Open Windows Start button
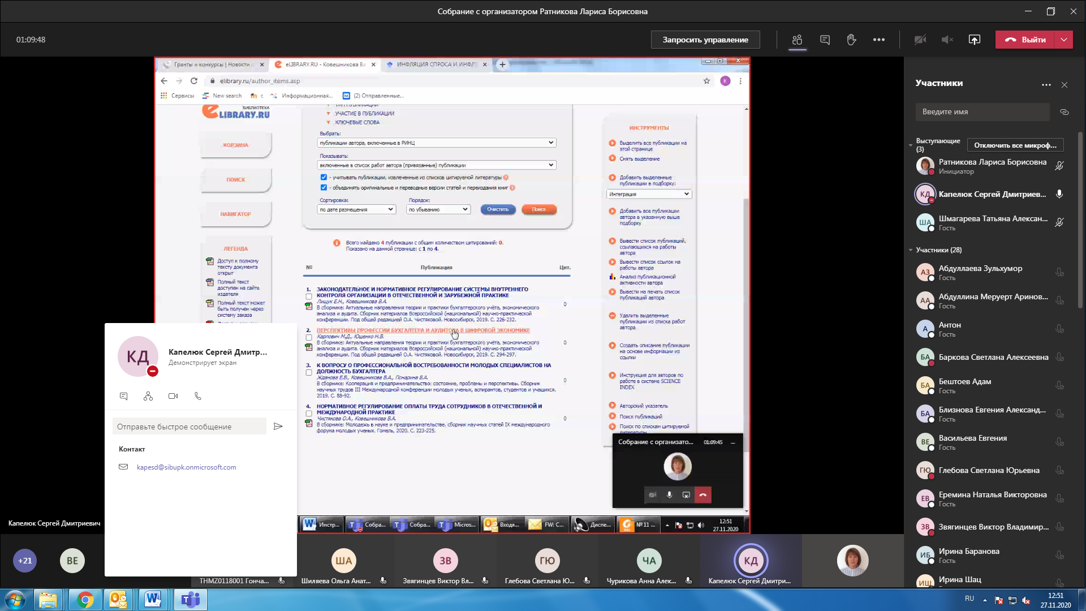 (x=15, y=600)
